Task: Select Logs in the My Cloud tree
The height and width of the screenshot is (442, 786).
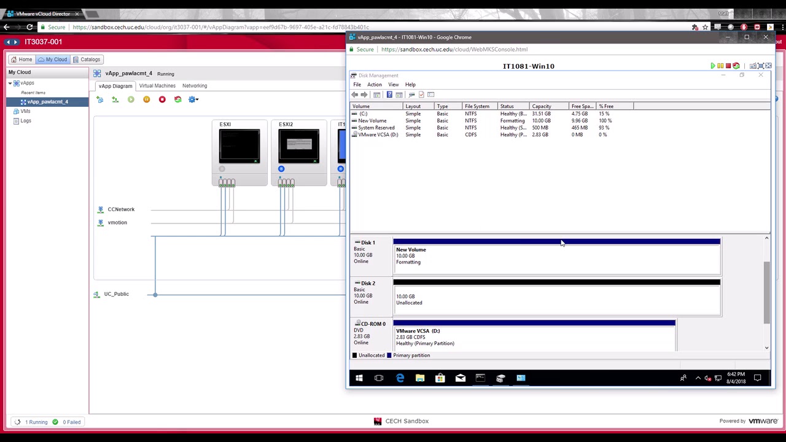Action: tap(25, 121)
